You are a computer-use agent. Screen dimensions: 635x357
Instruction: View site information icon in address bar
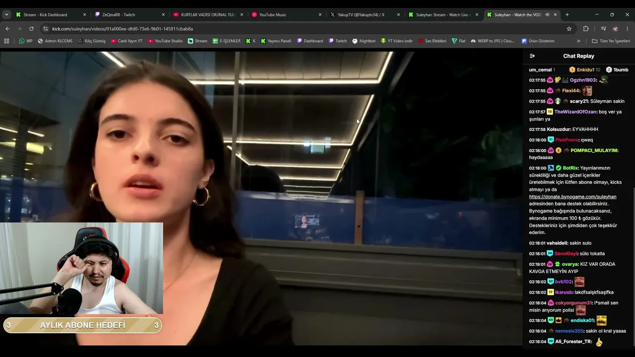[x=46, y=29]
